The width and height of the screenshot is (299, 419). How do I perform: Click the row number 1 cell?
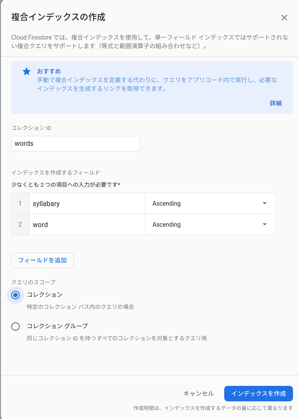20,203
